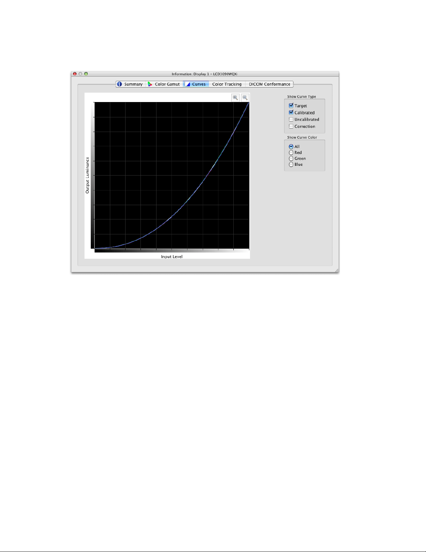Click the Output Luminance axis label
426x552 pixels.
[x=87, y=175]
